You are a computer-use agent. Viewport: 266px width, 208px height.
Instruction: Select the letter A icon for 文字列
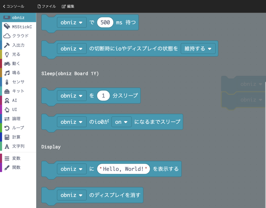(7, 146)
